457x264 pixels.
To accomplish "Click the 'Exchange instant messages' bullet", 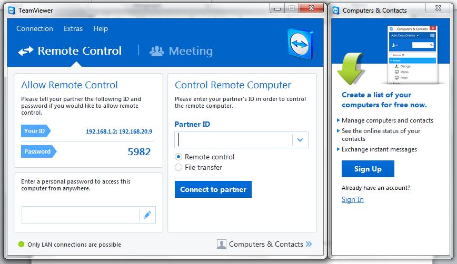I will 379,149.
